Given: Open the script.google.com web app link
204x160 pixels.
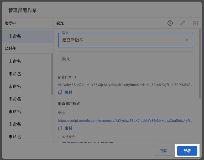Looking at the screenshot, I should [125, 121].
